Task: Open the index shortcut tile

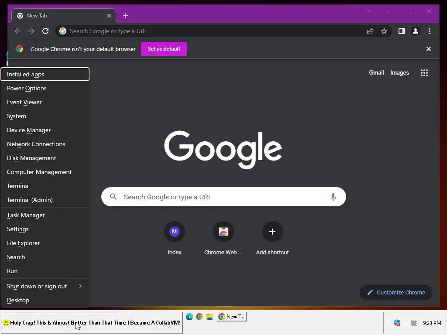Action: pos(175,239)
